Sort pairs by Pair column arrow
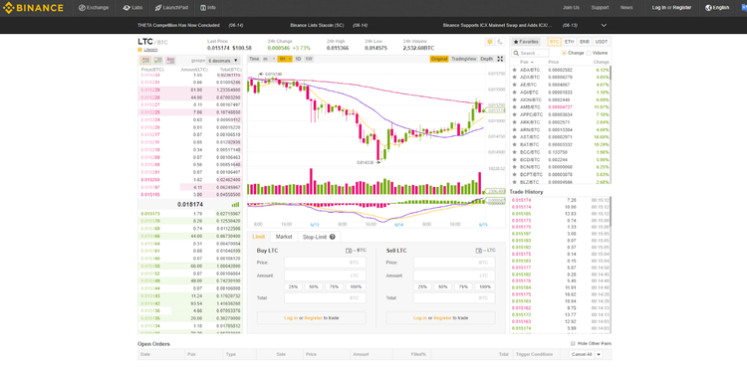Screen dimensions: 747x369 (532, 63)
